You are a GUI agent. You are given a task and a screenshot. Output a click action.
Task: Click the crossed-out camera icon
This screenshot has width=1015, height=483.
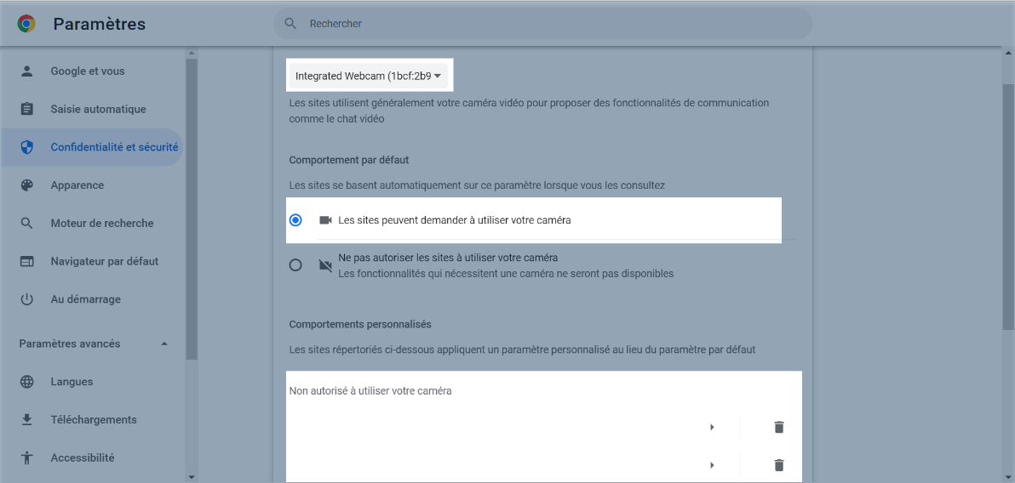tap(324, 265)
